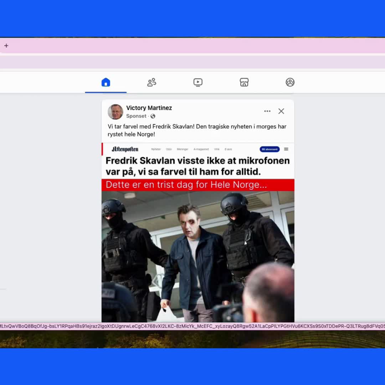Click the globe audience icon next to Sponset
The width and height of the screenshot is (385, 385).
tap(153, 116)
